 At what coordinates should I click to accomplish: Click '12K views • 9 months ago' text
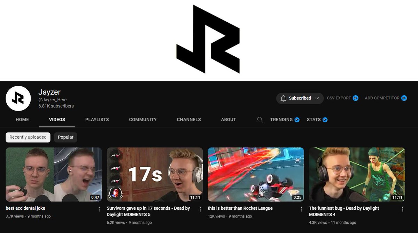coord(230,216)
